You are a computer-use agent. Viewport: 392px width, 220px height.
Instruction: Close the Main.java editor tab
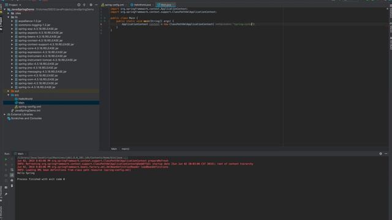pyautogui.click(x=174, y=5)
